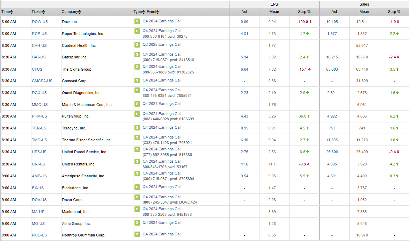
Task: Click UPS sales actual value 25,300
Action: (x=332, y=152)
